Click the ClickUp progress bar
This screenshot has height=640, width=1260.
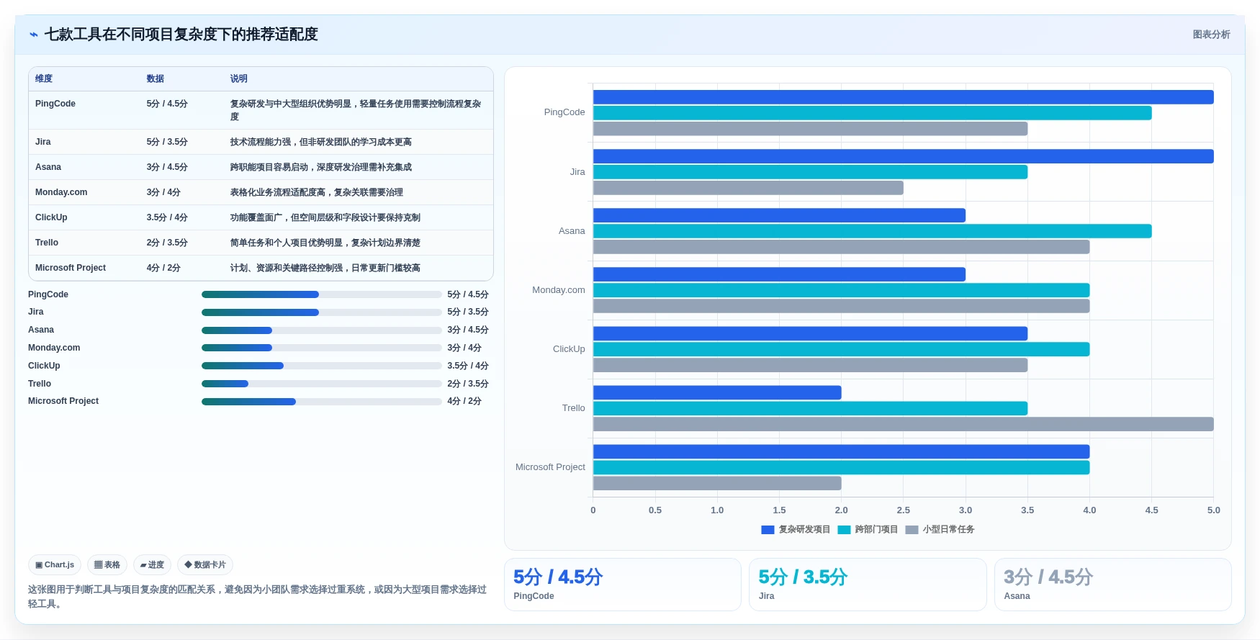coord(322,366)
